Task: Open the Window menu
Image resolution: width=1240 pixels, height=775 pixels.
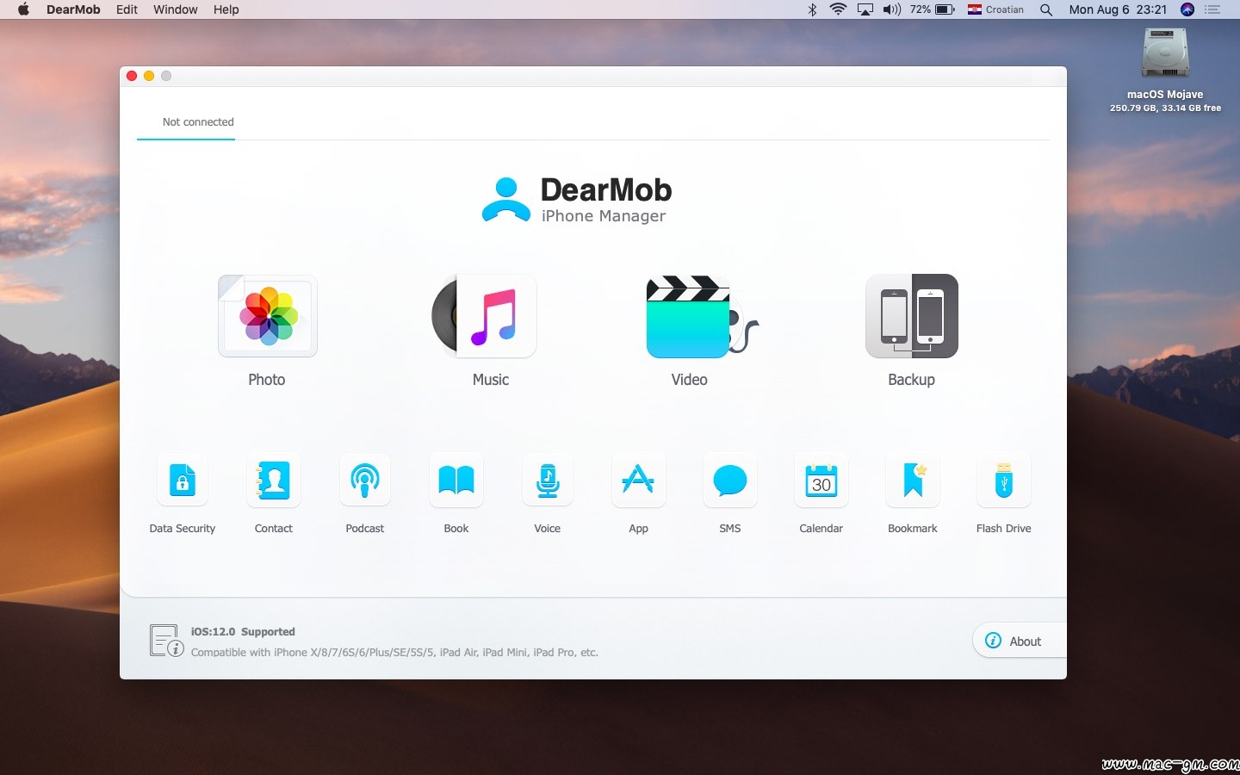Action: [176, 9]
